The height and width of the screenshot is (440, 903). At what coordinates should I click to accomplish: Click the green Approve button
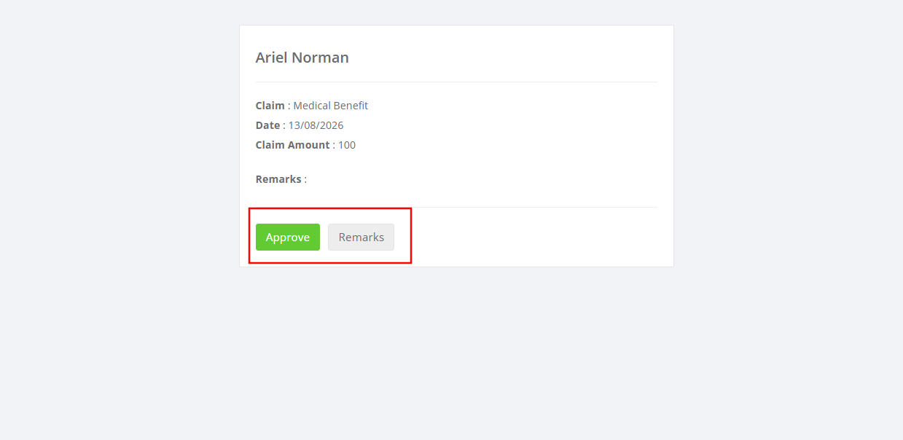pos(288,237)
